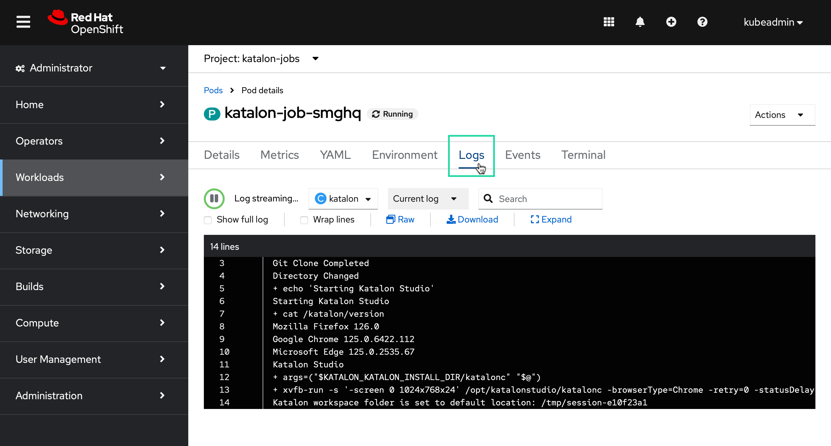The height and width of the screenshot is (446, 831).
Task: Click the plus import icon in header
Action: point(671,22)
